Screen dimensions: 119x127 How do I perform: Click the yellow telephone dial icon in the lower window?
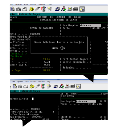[32, 86]
